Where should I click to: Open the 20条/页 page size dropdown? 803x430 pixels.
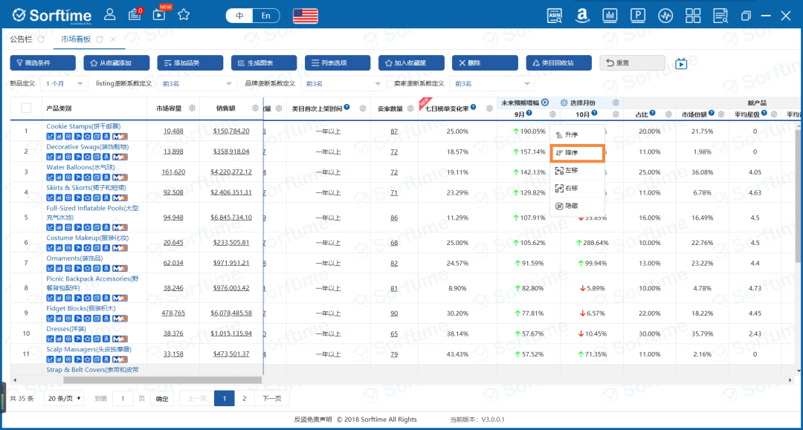pyautogui.click(x=65, y=398)
